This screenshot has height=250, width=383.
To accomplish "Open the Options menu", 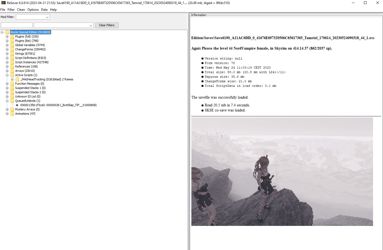I will pos(33,10).
